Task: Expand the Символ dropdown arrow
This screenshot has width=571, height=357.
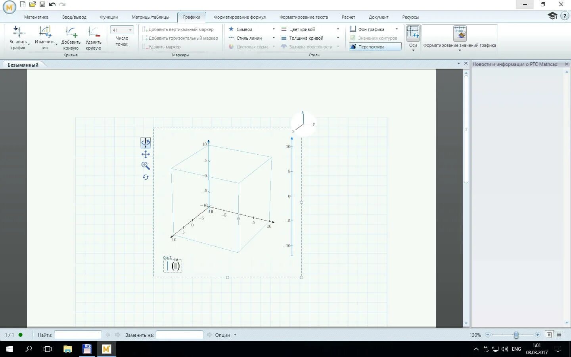Action: point(274,29)
